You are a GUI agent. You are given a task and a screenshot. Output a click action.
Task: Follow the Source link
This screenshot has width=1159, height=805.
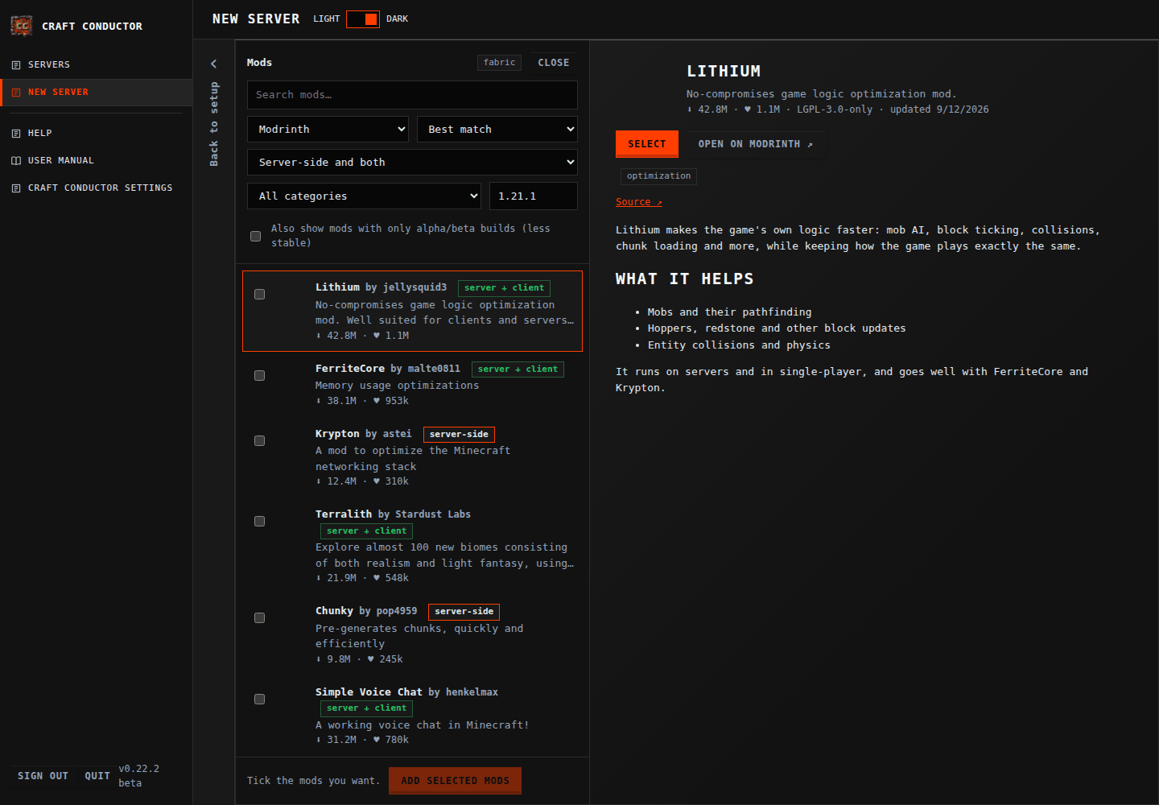coord(639,203)
